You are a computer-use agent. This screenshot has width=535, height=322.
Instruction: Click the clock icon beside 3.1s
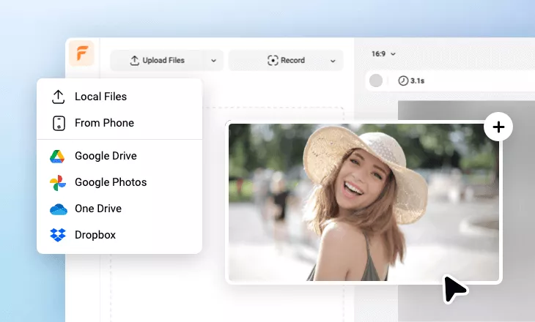[x=402, y=80]
